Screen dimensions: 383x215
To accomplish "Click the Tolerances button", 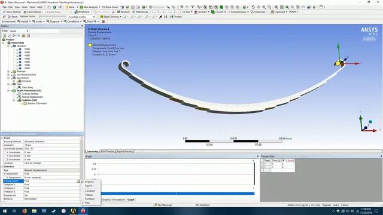I will pyautogui.click(x=258, y=12).
